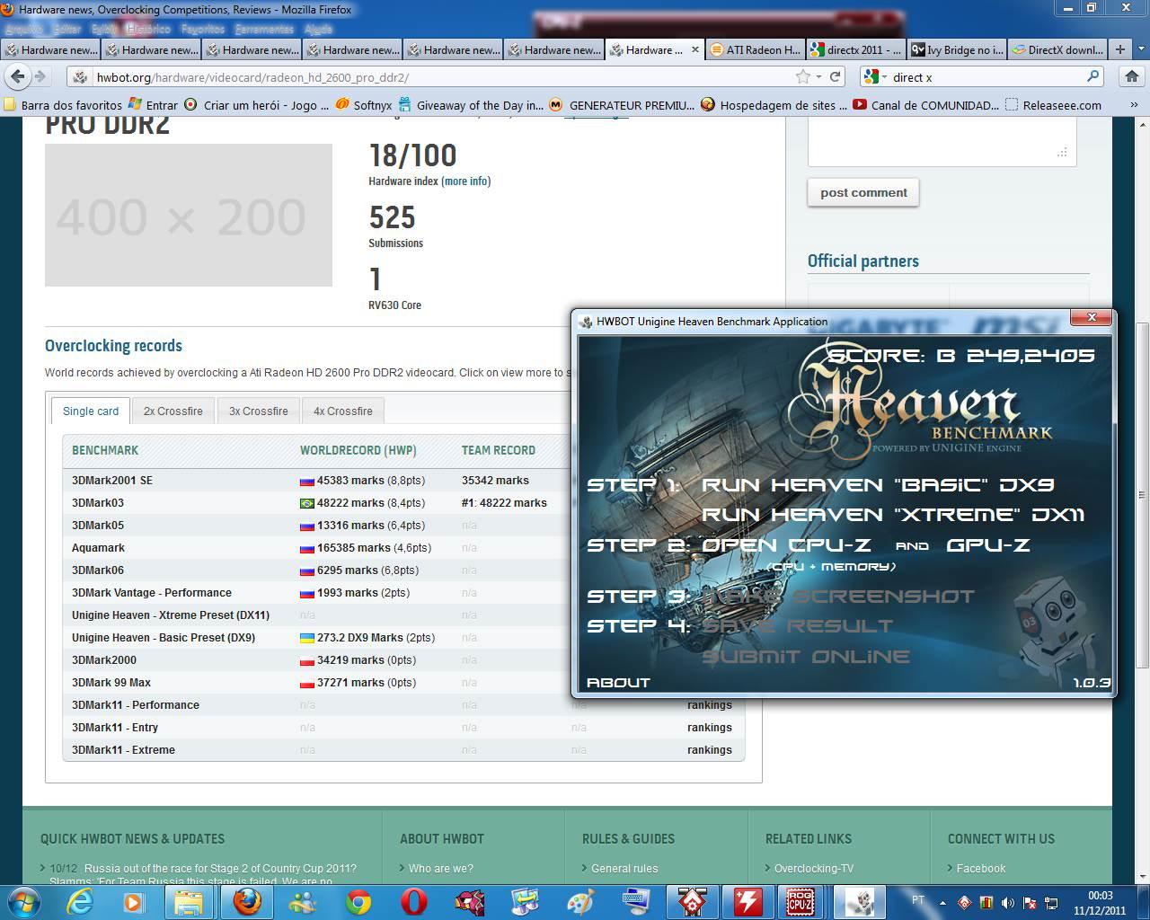Open the Who are we? footer link
Screen dimensions: 1150x920
pos(440,869)
